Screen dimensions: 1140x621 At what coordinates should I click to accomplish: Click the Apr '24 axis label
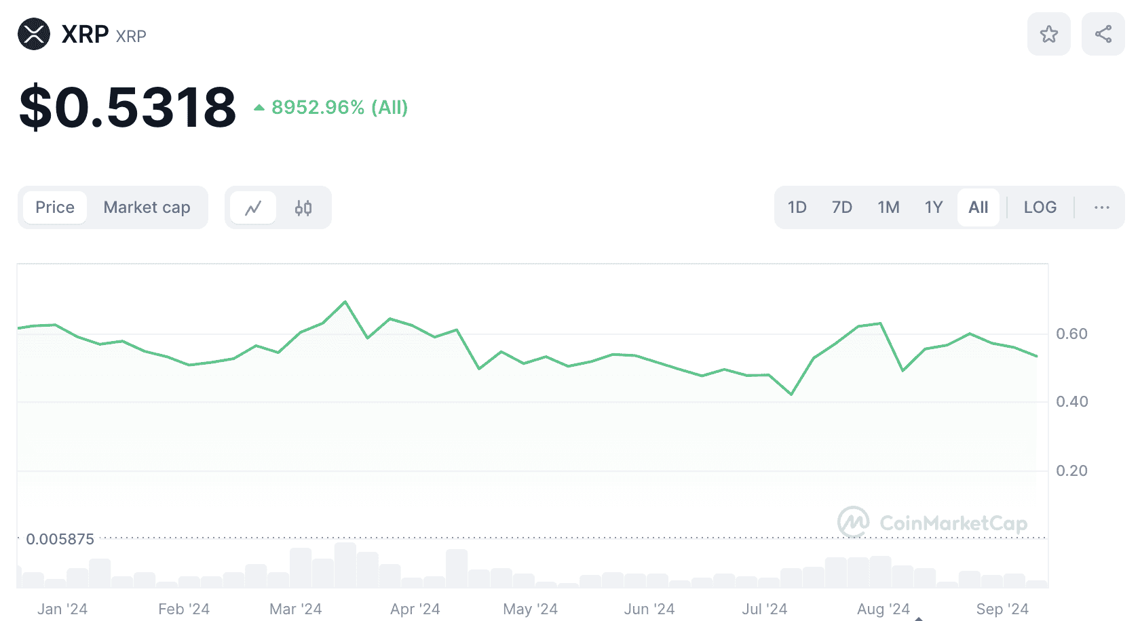click(x=415, y=609)
